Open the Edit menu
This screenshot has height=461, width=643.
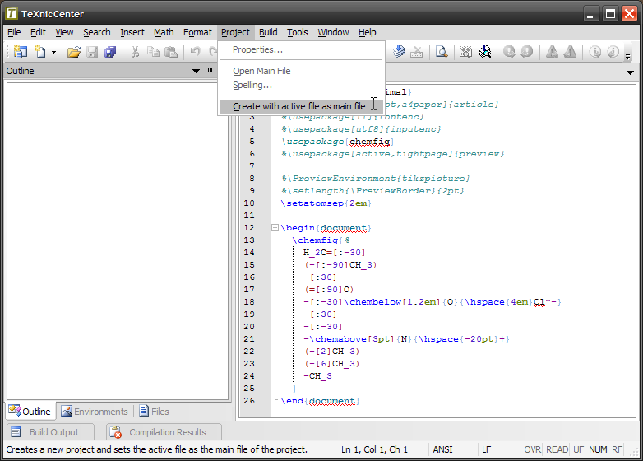coord(38,32)
